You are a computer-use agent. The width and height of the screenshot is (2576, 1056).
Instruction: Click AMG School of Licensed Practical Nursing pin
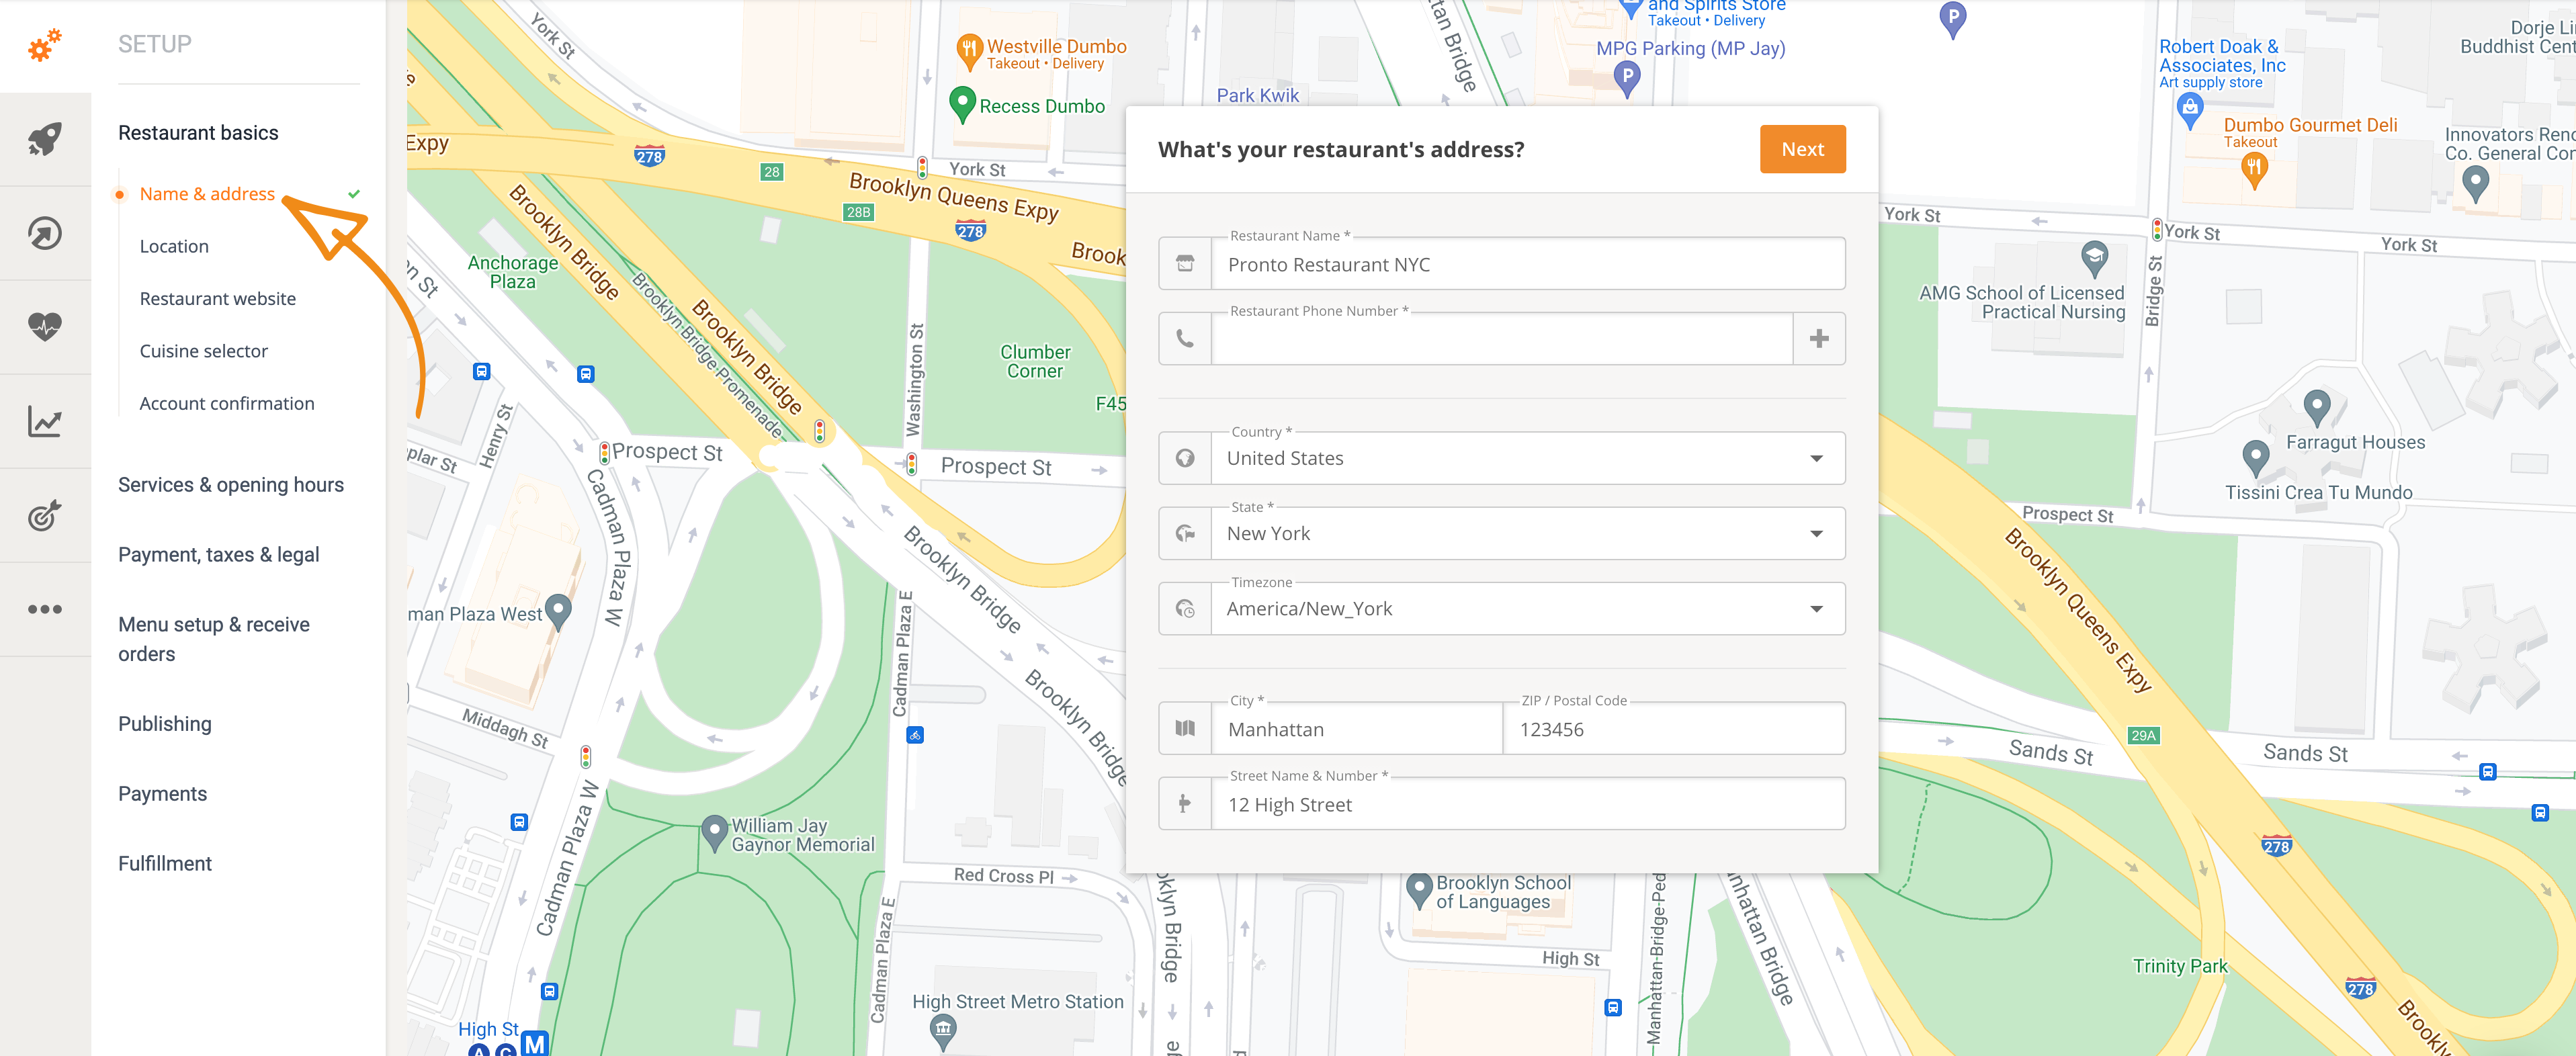[x=2094, y=258]
